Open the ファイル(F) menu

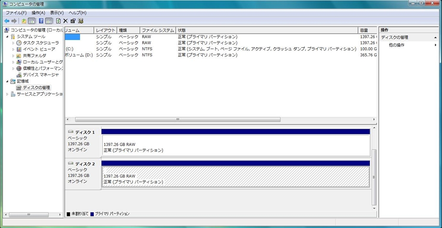[x=16, y=12]
